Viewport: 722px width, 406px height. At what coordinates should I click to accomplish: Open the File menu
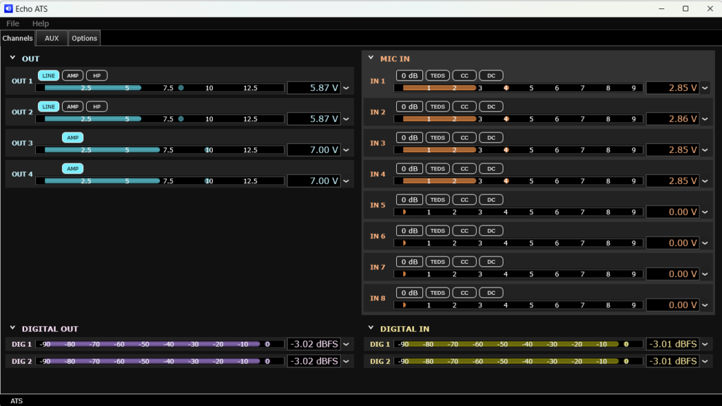coord(13,23)
